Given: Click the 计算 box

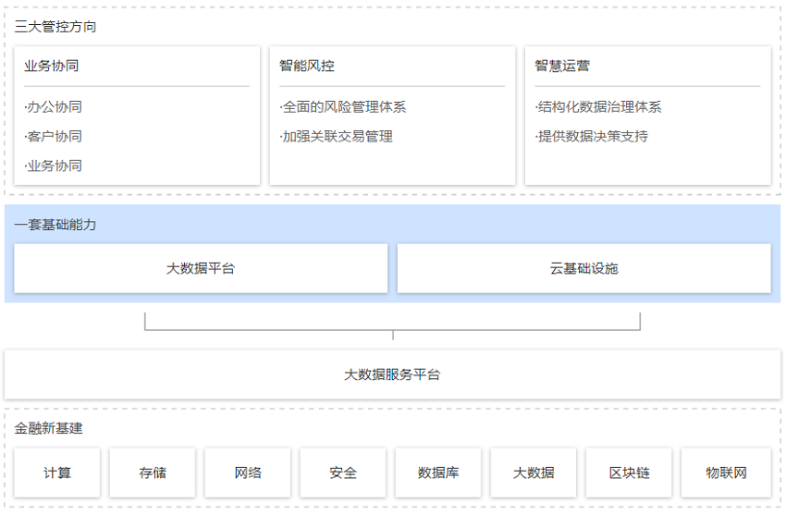Looking at the screenshot, I should click(x=57, y=472).
